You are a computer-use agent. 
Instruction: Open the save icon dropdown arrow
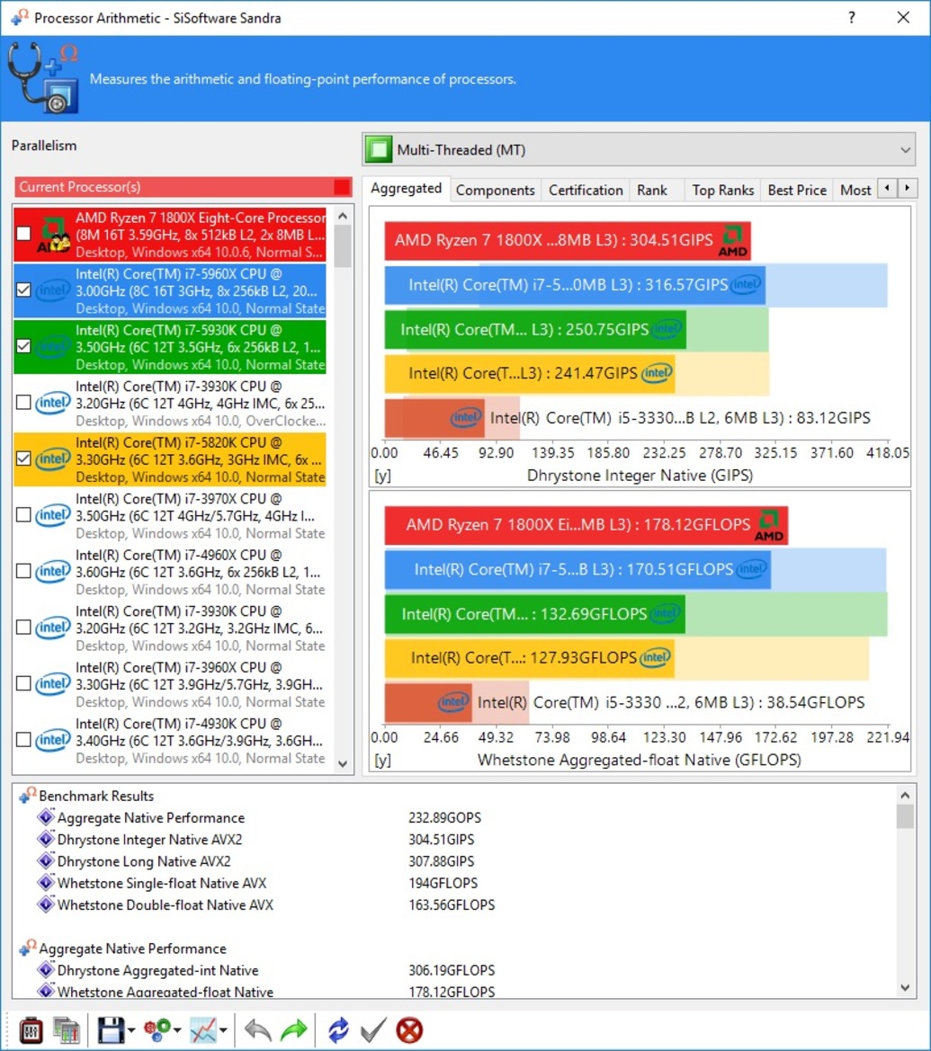[x=131, y=1030]
